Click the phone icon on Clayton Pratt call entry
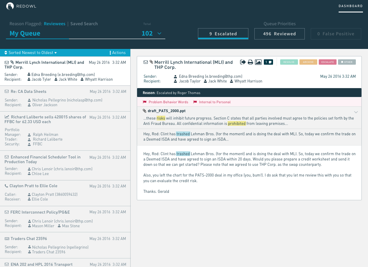This screenshot has width=368, height=267. [x=6, y=186]
